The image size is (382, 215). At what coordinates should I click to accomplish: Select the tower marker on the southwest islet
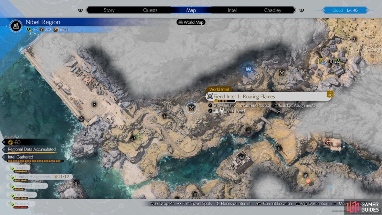click(x=76, y=182)
